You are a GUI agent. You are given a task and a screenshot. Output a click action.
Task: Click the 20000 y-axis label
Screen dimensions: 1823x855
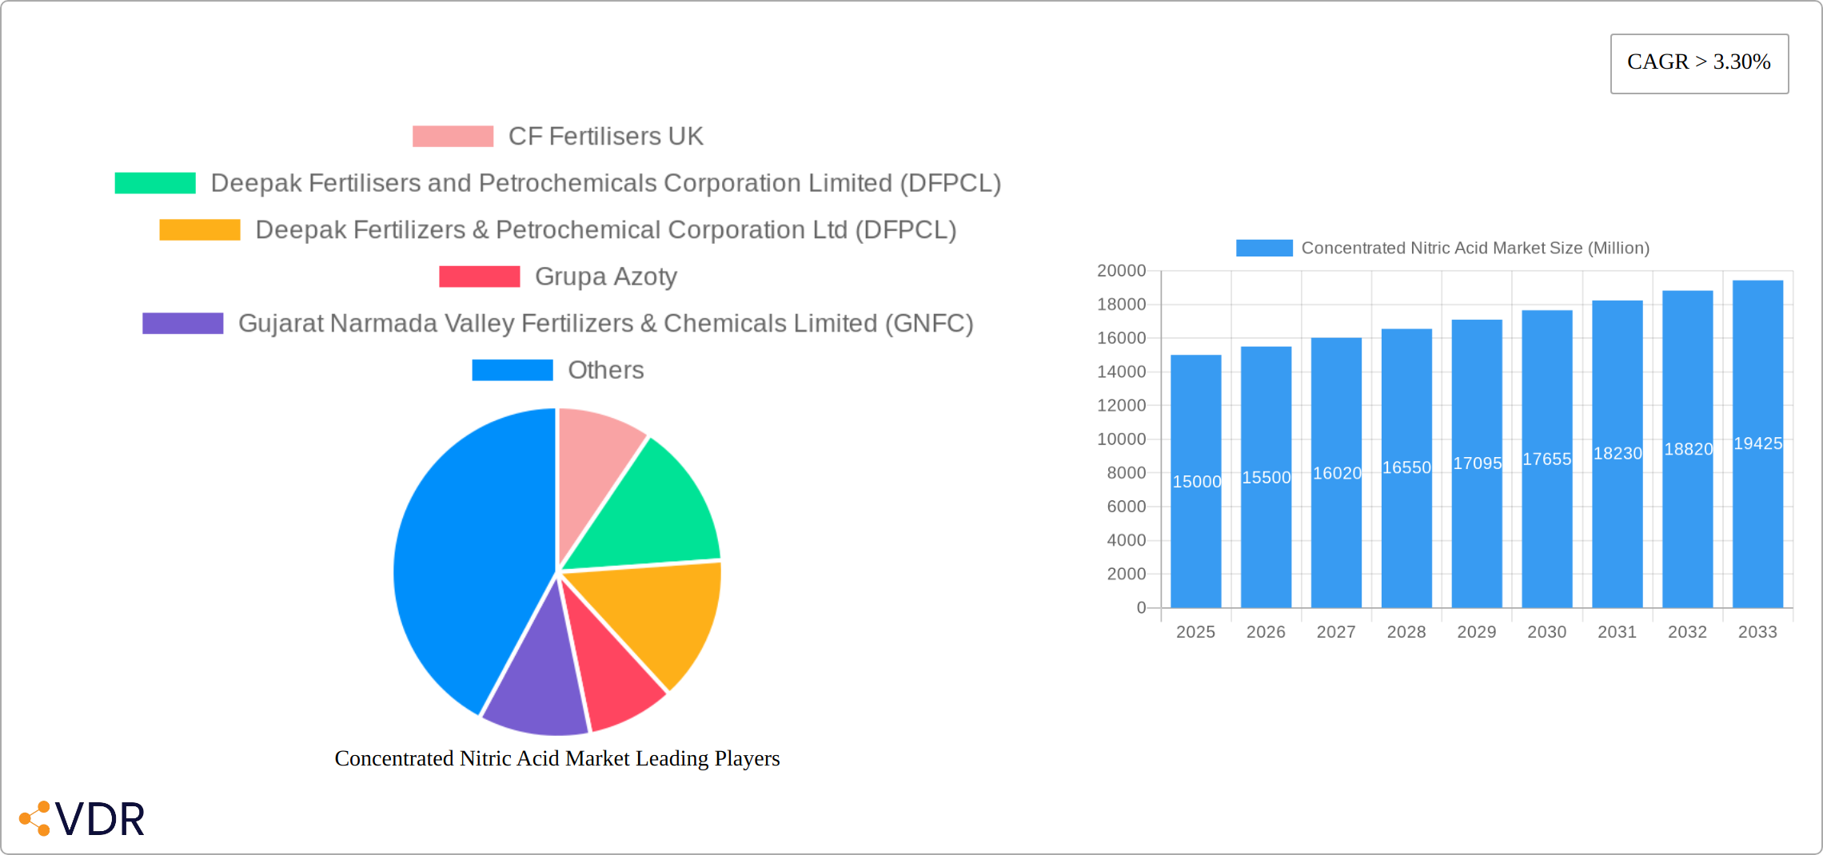(1122, 271)
